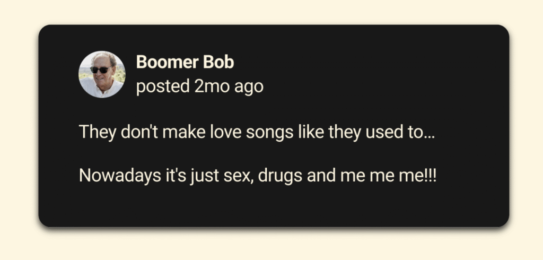543x260 pixels.
Task: Click the "posted 2mo ago" timestamp
Action: pyautogui.click(x=199, y=86)
